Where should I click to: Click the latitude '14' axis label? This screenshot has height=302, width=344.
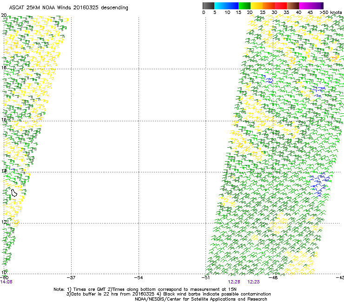4,171
